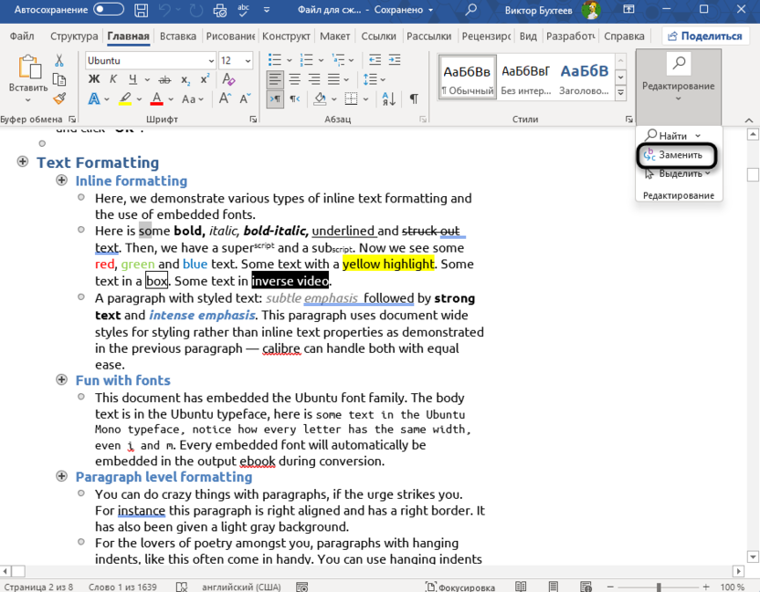Click the Поделиться share button

click(x=706, y=36)
